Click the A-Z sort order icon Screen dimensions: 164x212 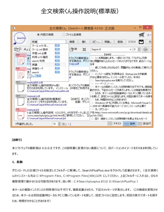[27, 49]
